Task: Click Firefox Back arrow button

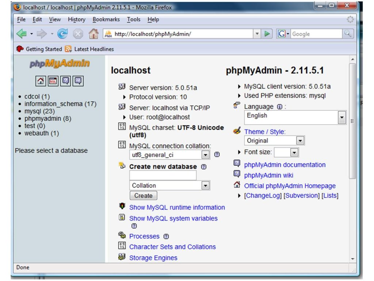Action: (x=22, y=34)
